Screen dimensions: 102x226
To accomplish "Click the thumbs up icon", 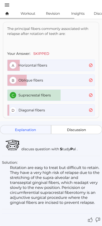I will pos(90,220).
